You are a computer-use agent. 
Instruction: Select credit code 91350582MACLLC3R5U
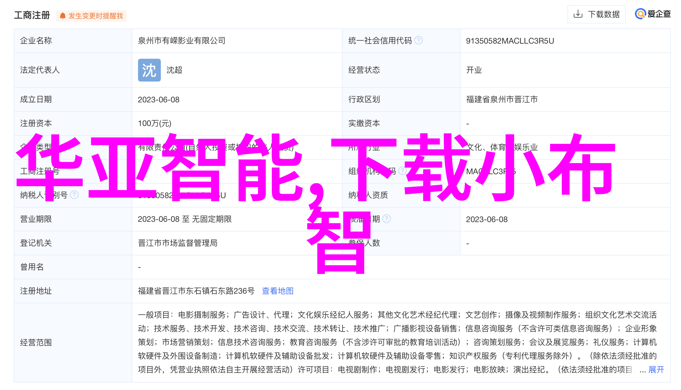pos(510,41)
